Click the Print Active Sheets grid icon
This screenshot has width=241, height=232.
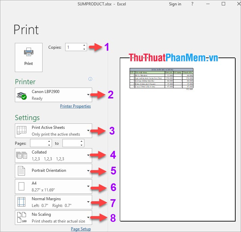[x=22, y=130]
